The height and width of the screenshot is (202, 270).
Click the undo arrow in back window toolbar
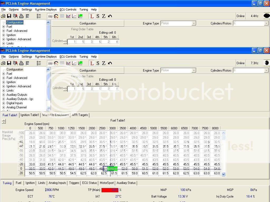pos(110,16)
